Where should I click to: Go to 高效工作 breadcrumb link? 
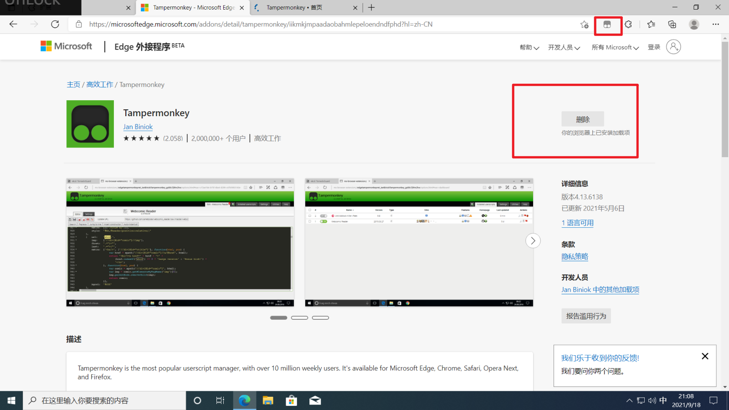tap(100, 85)
